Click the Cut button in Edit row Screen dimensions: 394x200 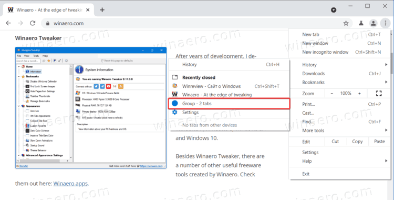tap(336, 142)
